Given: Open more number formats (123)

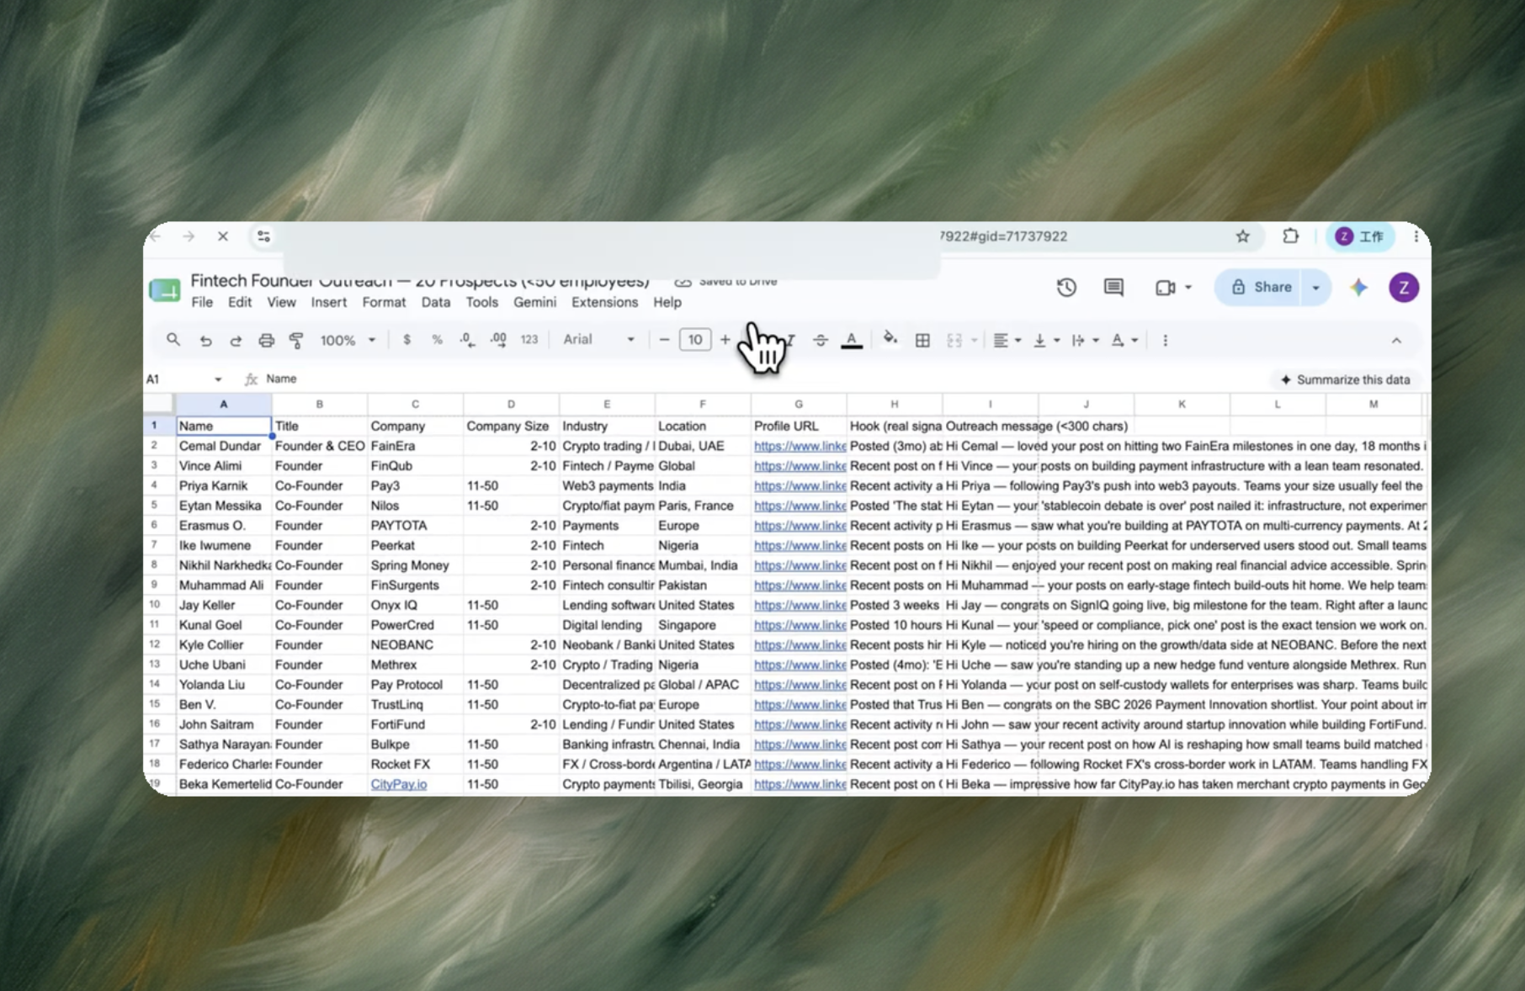Looking at the screenshot, I should [x=529, y=340].
